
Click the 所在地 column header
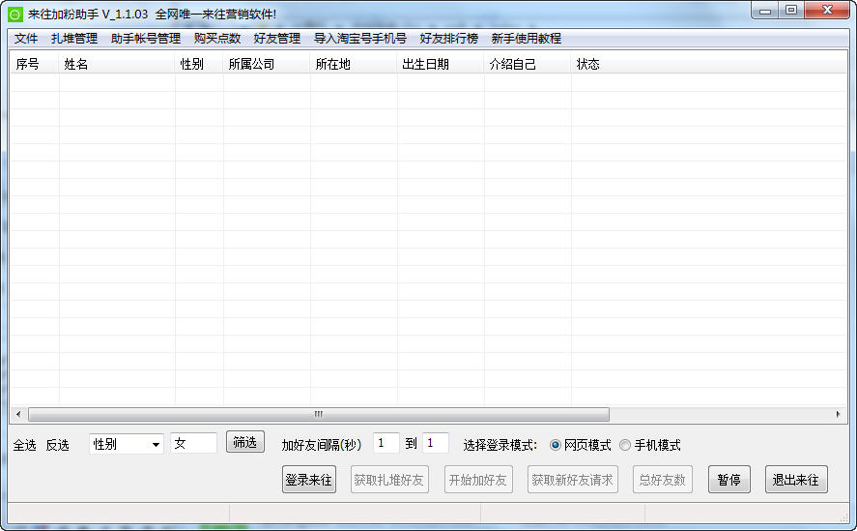tap(354, 64)
